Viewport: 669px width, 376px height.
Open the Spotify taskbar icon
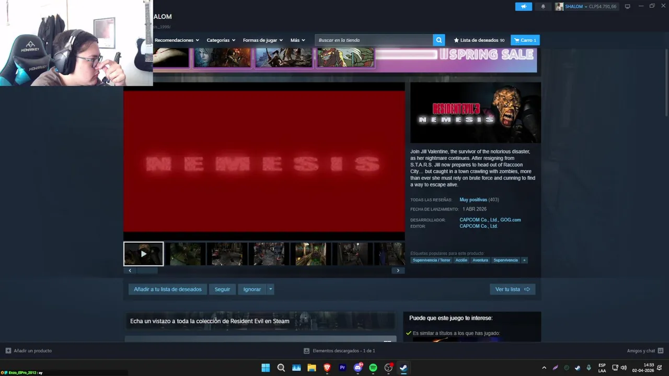pyautogui.click(x=373, y=368)
